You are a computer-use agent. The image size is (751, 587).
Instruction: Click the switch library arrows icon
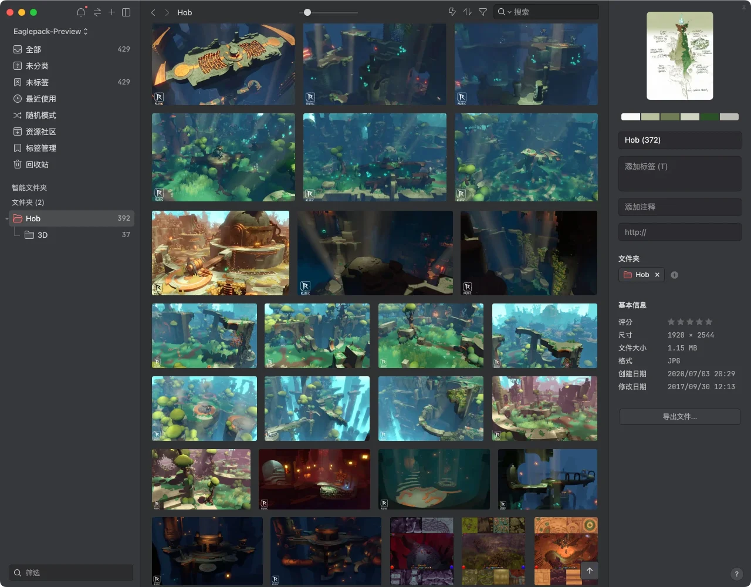tap(97, 12)
